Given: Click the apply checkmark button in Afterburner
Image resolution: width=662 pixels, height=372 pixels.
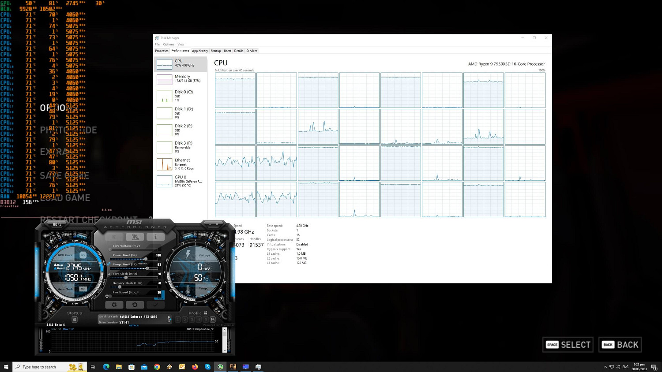Looking at the screenshot, I should click(x=155, y=305).
